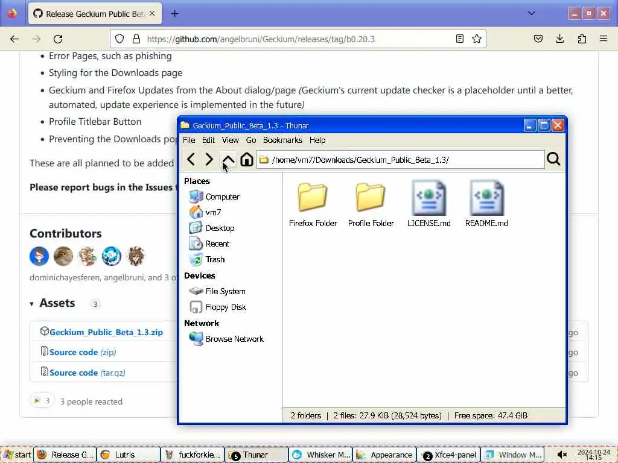This screenshot has width=618, height=463.
Task: Open Thunar Bookmarks menu
Action: [282, 140]
